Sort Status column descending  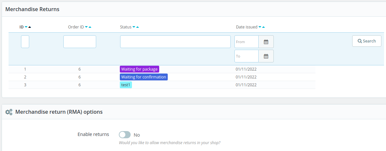tap(134, 27)
